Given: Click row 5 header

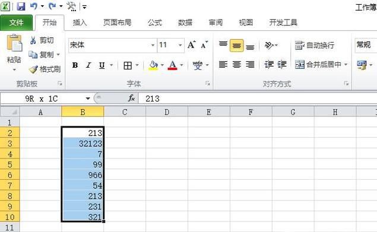Looking at the screenshot, I should click(9, 165).
